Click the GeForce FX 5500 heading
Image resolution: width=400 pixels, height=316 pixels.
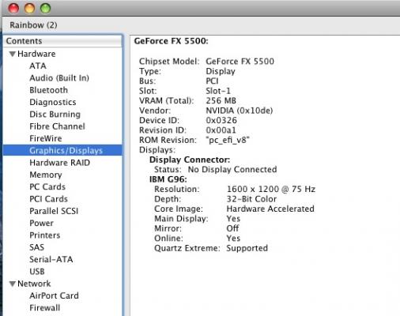point(171,41)
